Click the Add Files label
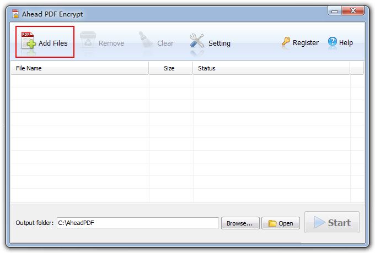 53,43
